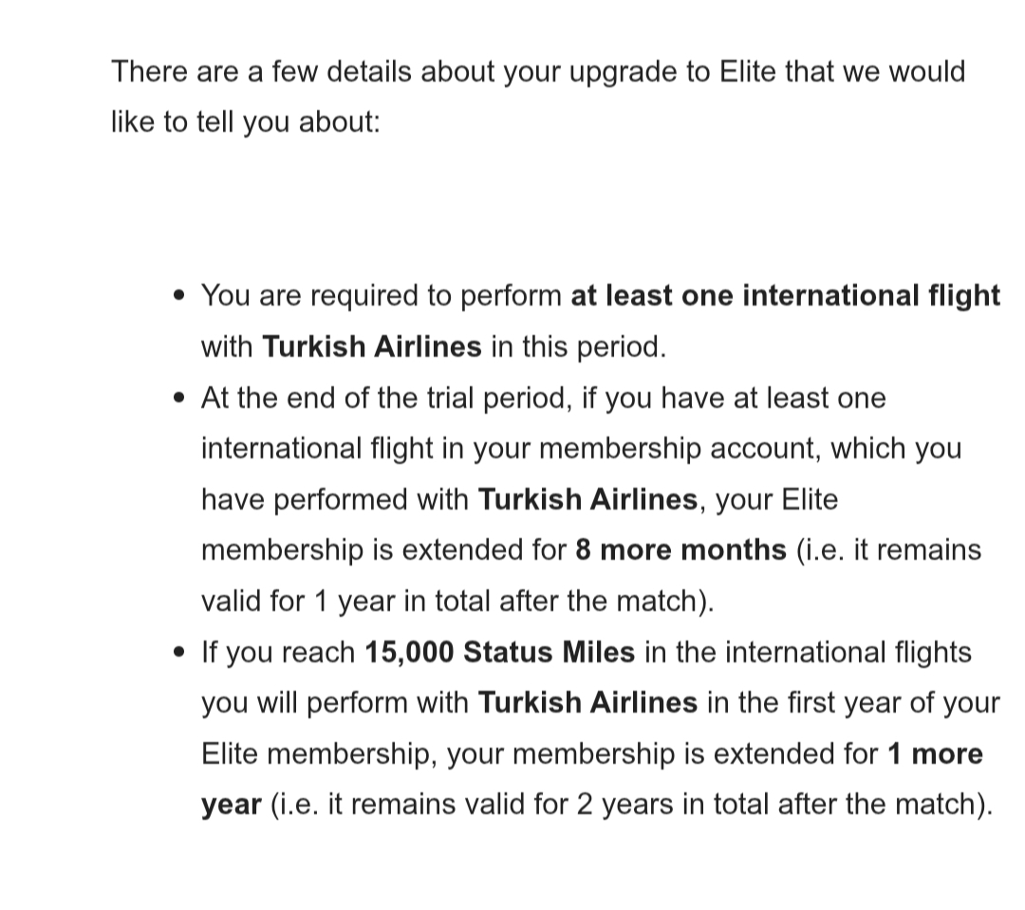This screenshot has width=1025, height=910.
Task: Click "Turkish Airlines" in the third bullet
Action: [587, 703]
